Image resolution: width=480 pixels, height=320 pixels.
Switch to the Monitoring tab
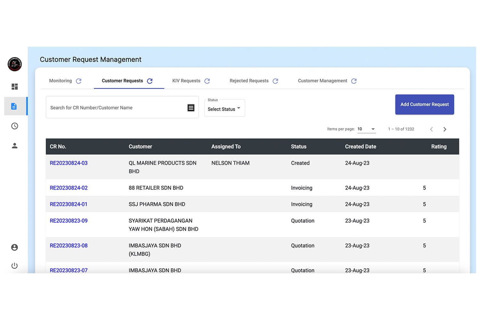coord(60,81)
